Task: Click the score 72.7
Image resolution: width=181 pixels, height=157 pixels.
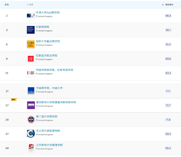Action: tap(168, 106)
